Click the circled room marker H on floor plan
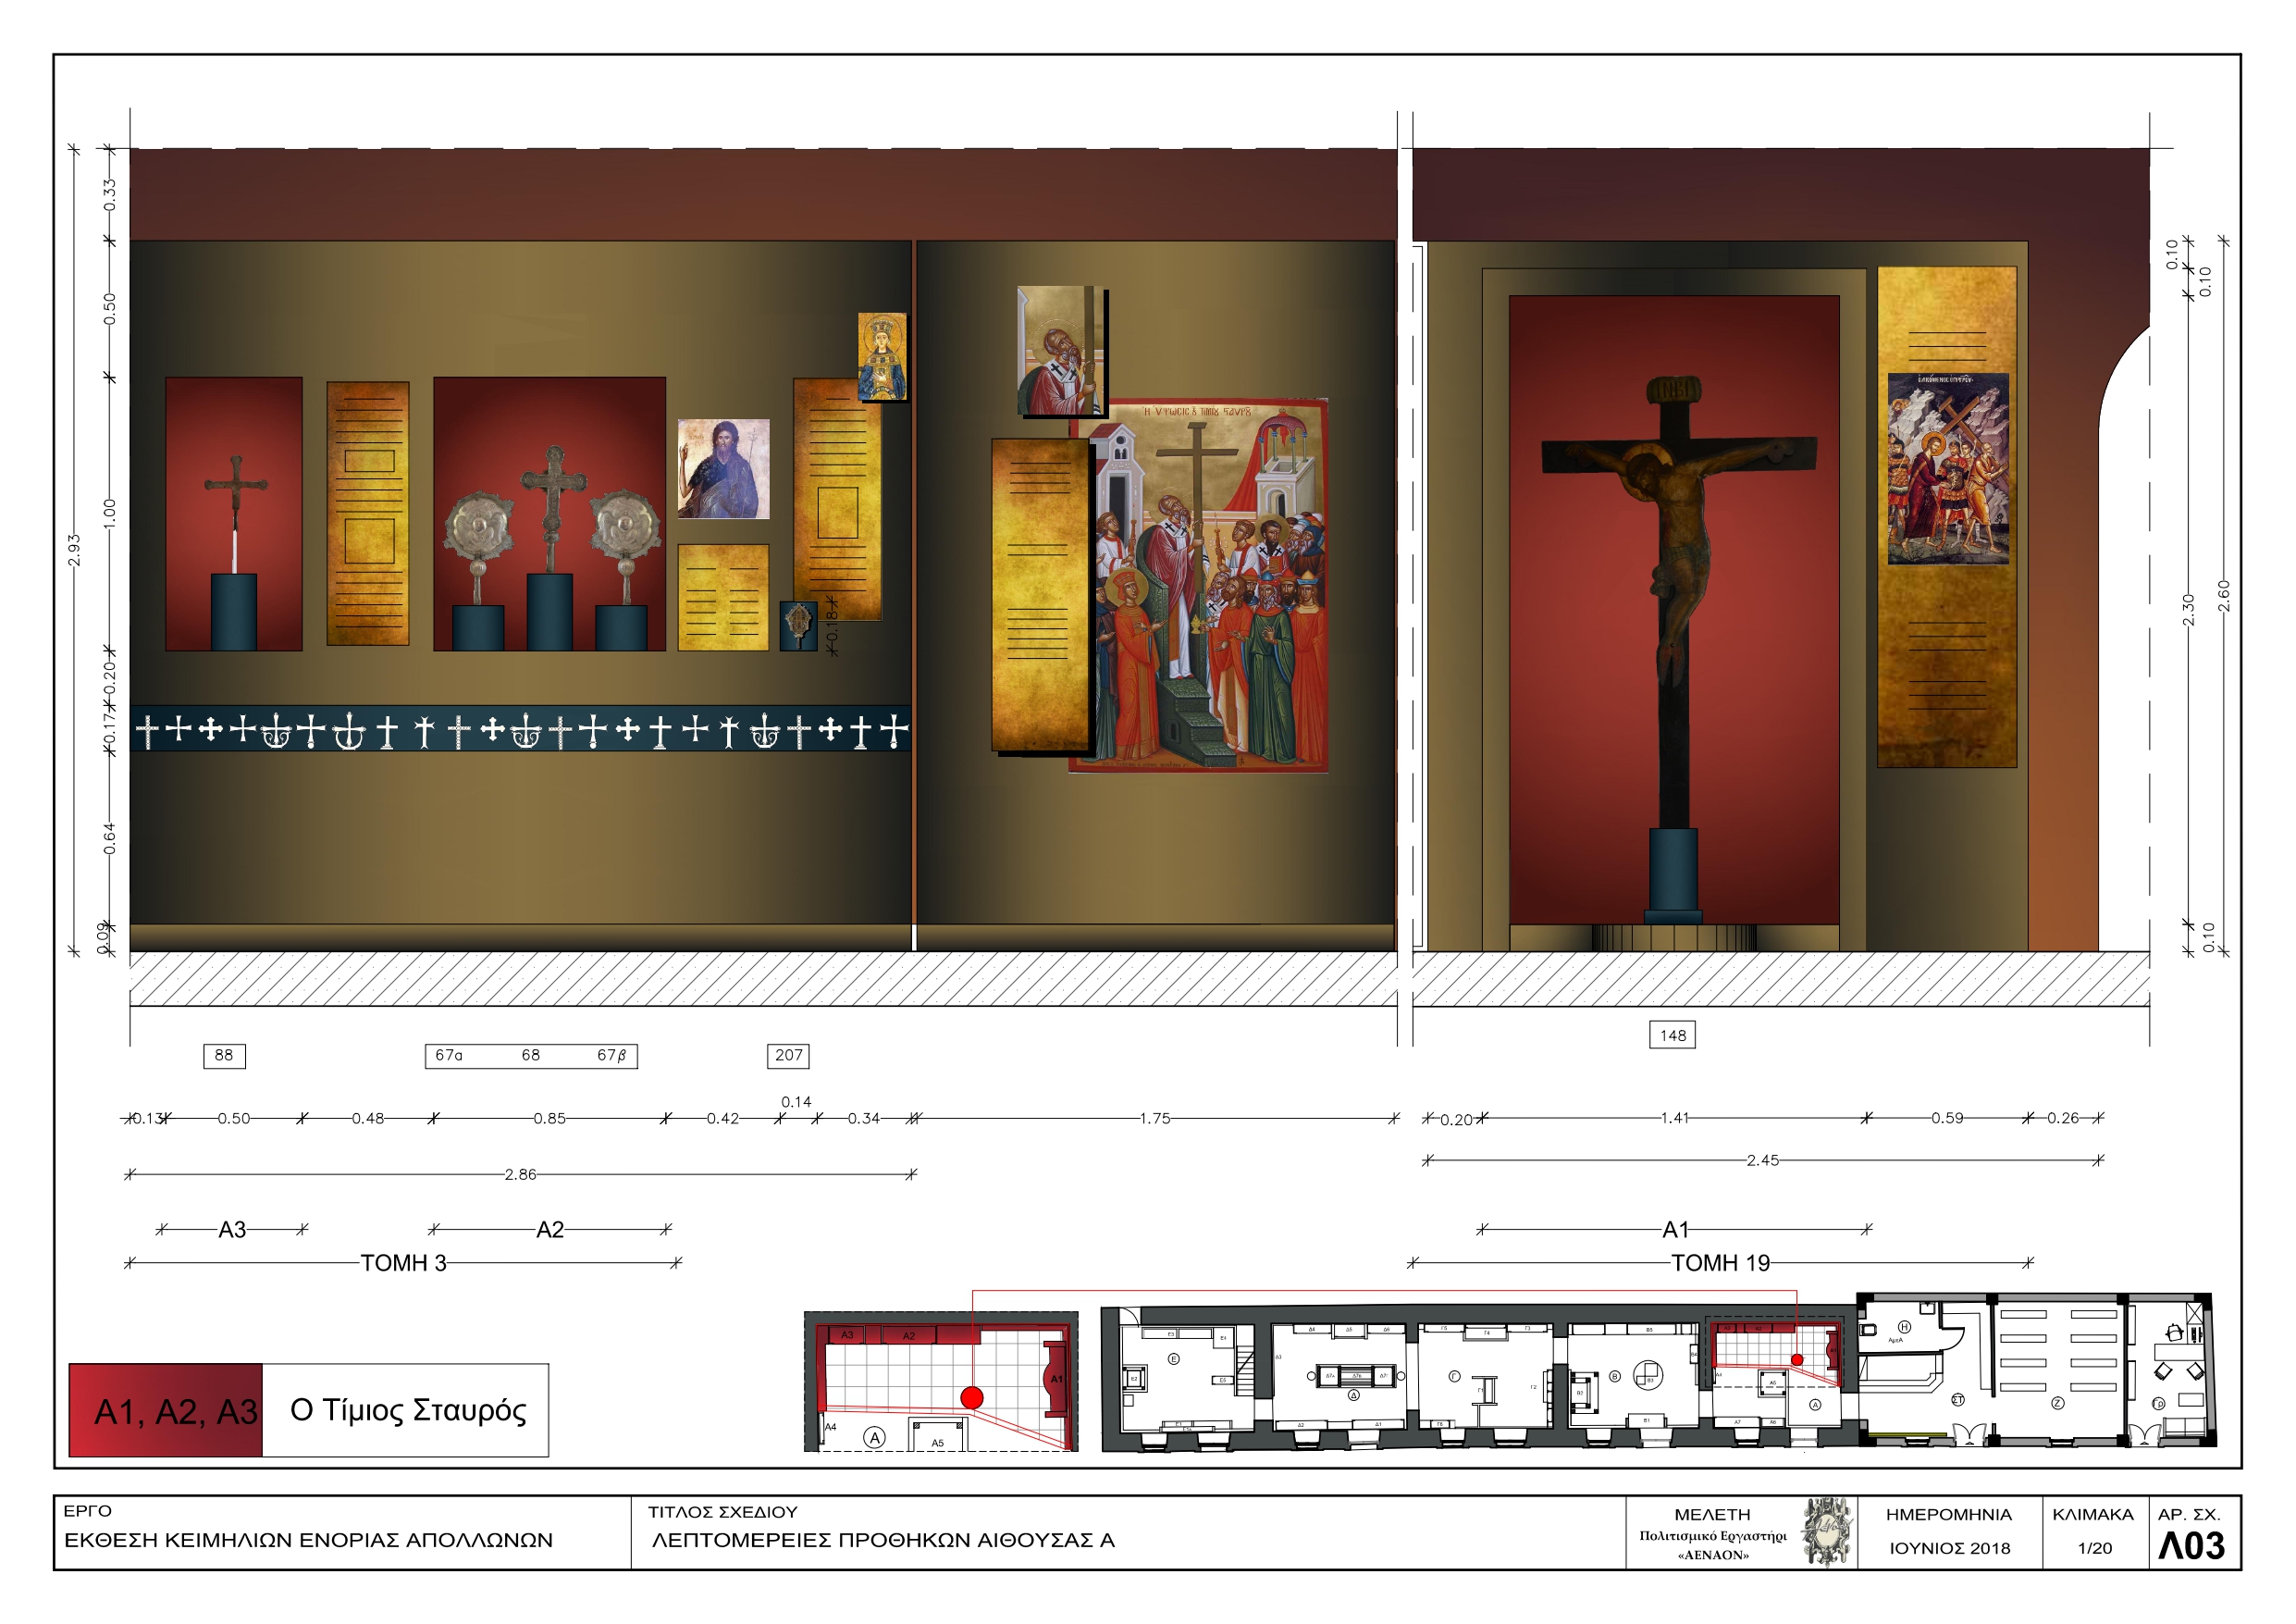This screenshot has height=1624, width=2296. (1905, 1327)
